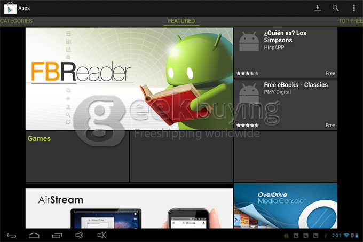The width and height of the screenshot is (363, 242).
Task: Tap the volume up speaker icon
Action: coord(102,235)
